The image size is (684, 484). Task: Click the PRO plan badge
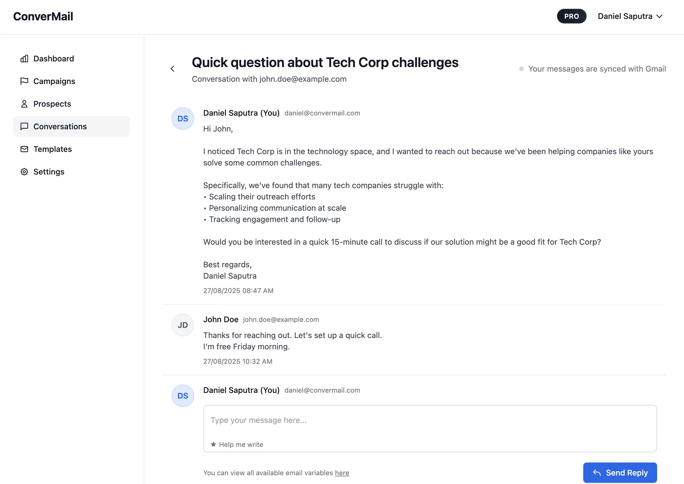[x=571, y=16]
